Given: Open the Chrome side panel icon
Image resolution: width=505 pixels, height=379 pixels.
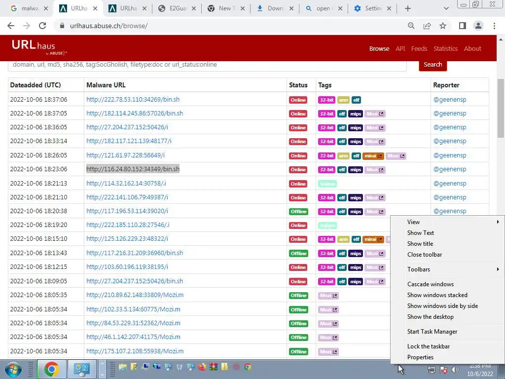Looking at the screenshot, I should tap(463, 26).
